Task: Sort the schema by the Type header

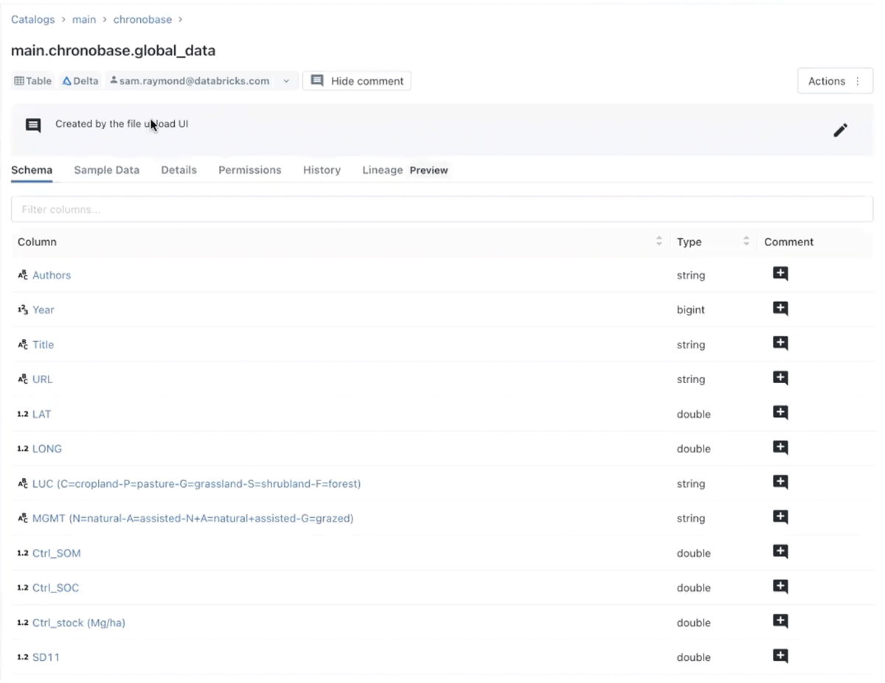Action: point(746,242)
